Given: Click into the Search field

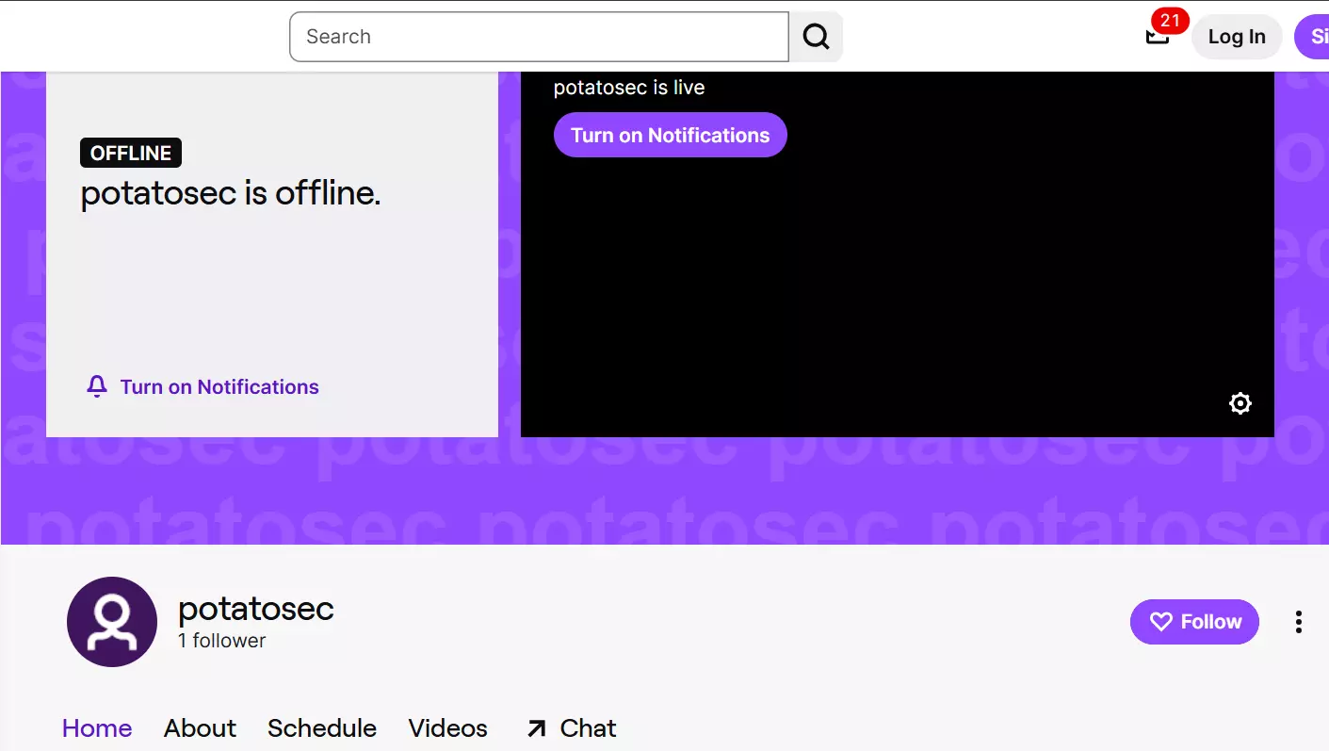Looking at the screenshot, I should coord(539,37).
